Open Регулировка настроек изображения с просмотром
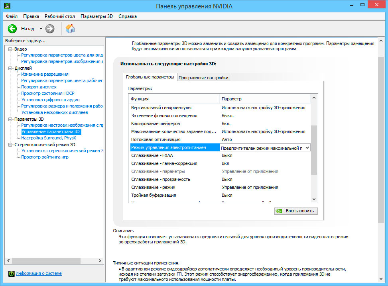 click(62, 125)
